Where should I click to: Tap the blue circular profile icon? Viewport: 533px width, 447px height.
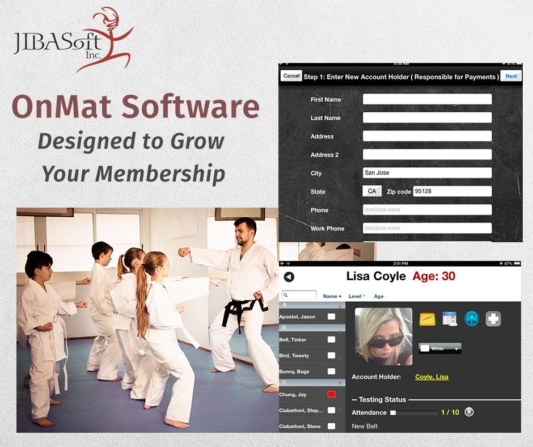(x=472, y=319)
